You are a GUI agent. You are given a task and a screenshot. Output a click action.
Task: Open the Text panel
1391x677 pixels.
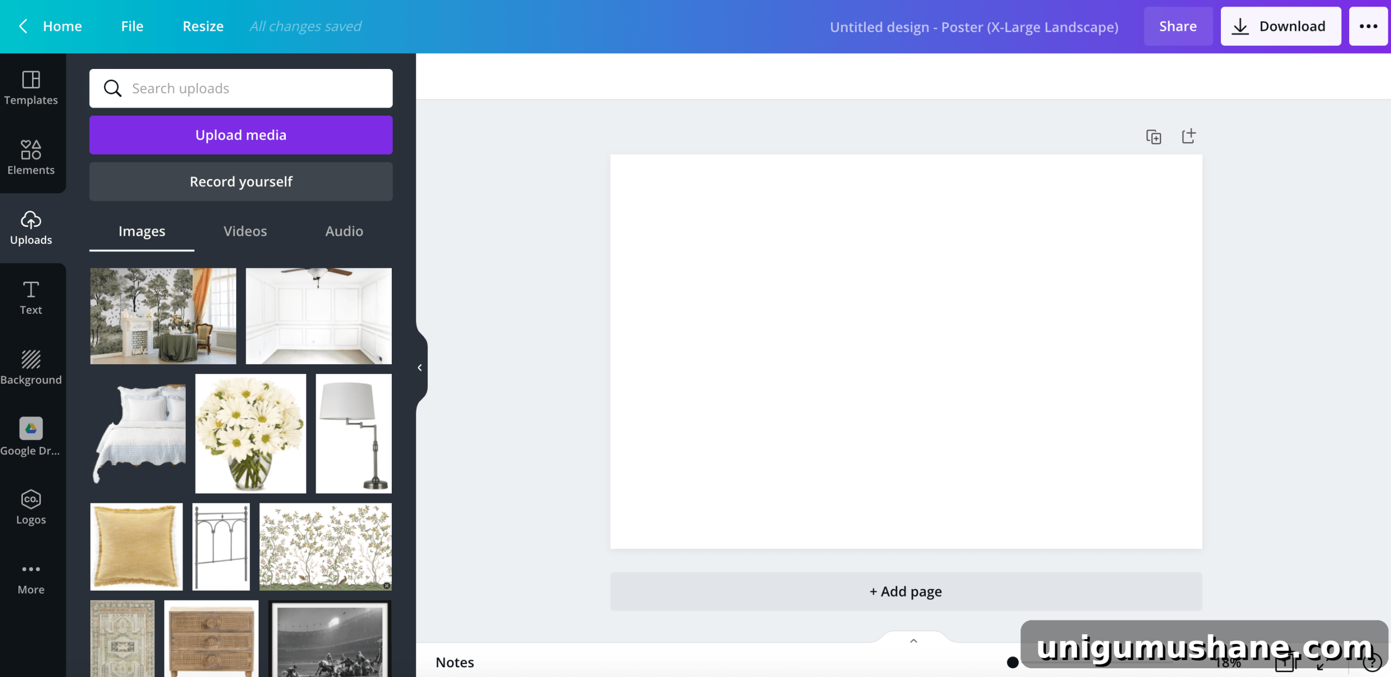[31, 298]
